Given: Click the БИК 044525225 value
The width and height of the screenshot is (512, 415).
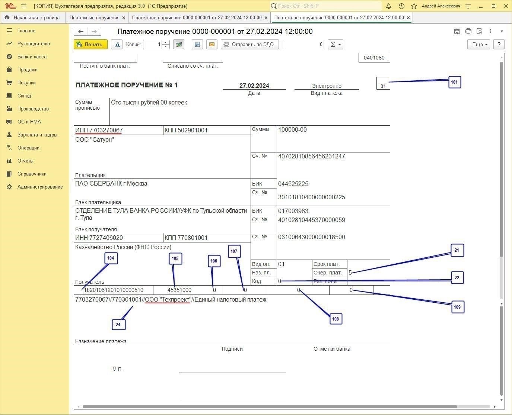Looking at the screenshot, I should click(293, 184).
